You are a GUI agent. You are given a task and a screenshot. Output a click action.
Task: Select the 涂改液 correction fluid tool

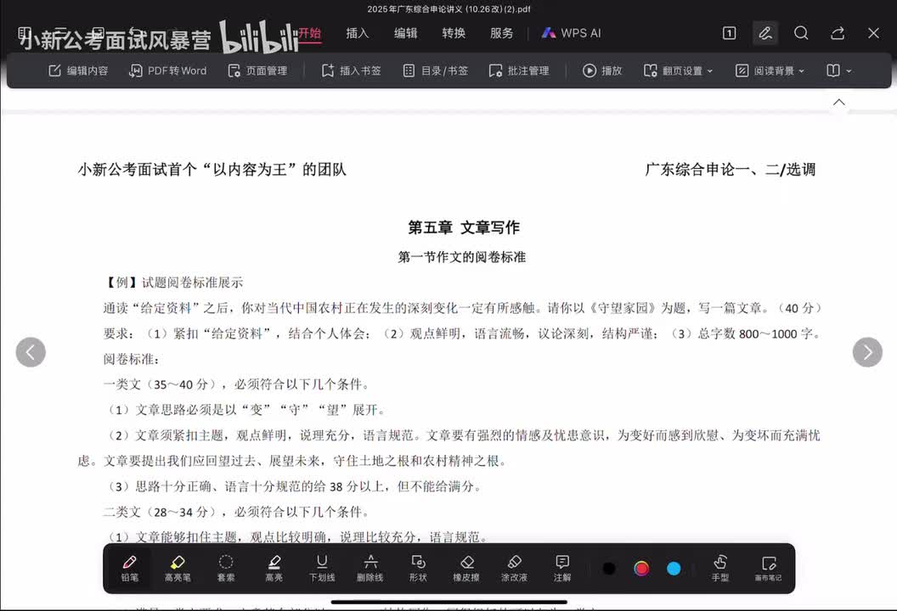point(514,568)
